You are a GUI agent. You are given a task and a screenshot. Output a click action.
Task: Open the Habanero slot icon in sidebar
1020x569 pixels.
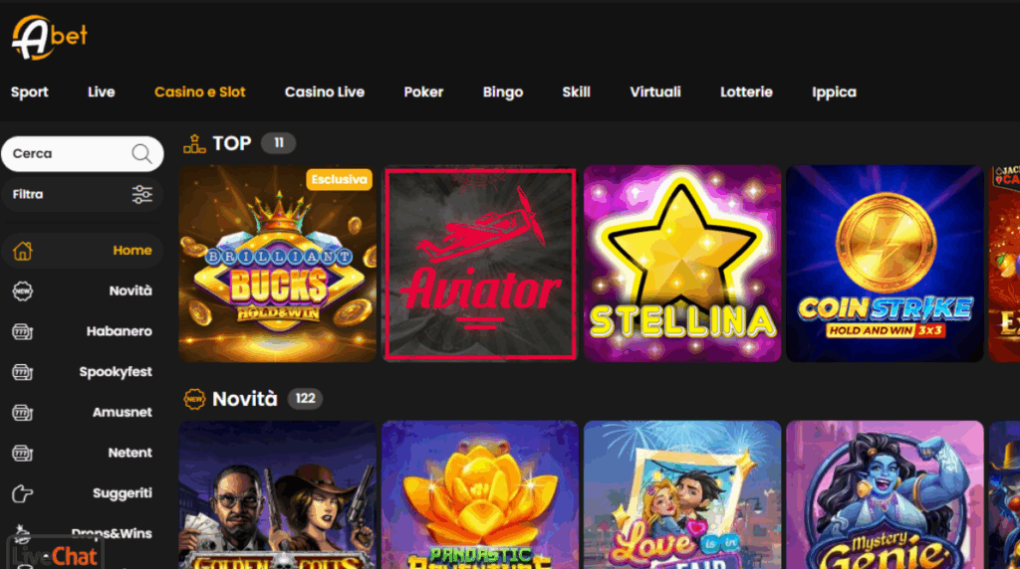[x=23, y=332]
